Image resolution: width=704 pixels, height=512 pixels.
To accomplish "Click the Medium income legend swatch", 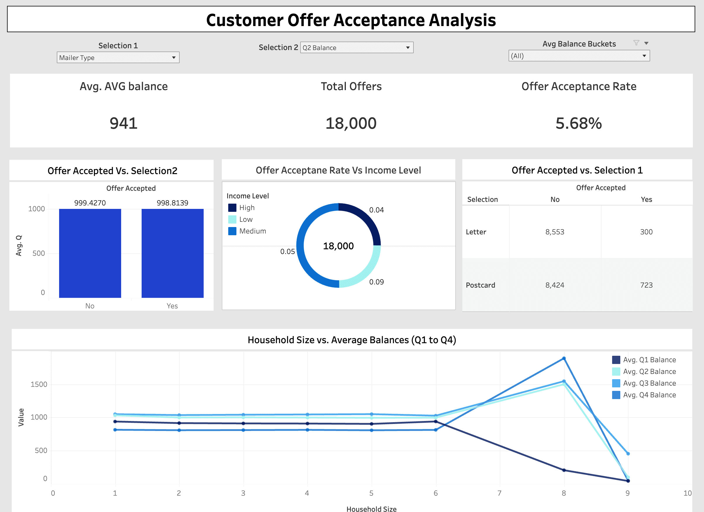I will 232,231.
